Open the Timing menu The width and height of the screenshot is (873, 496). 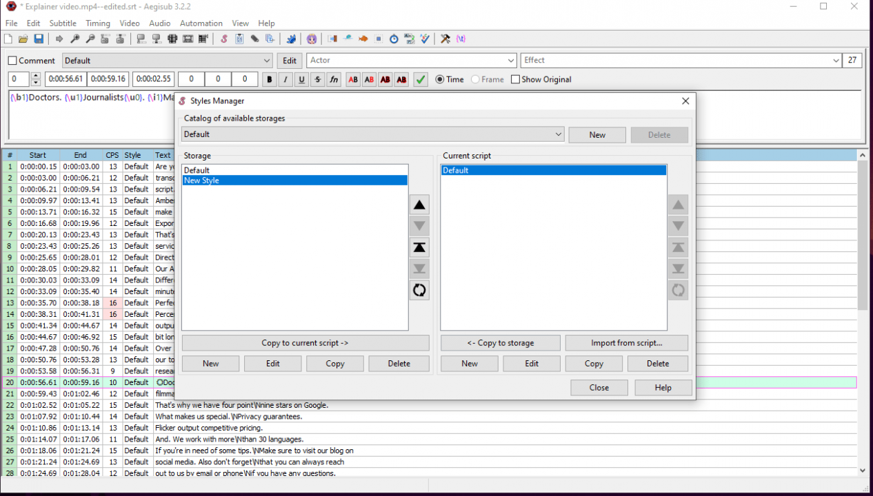[x=98, y=23]
